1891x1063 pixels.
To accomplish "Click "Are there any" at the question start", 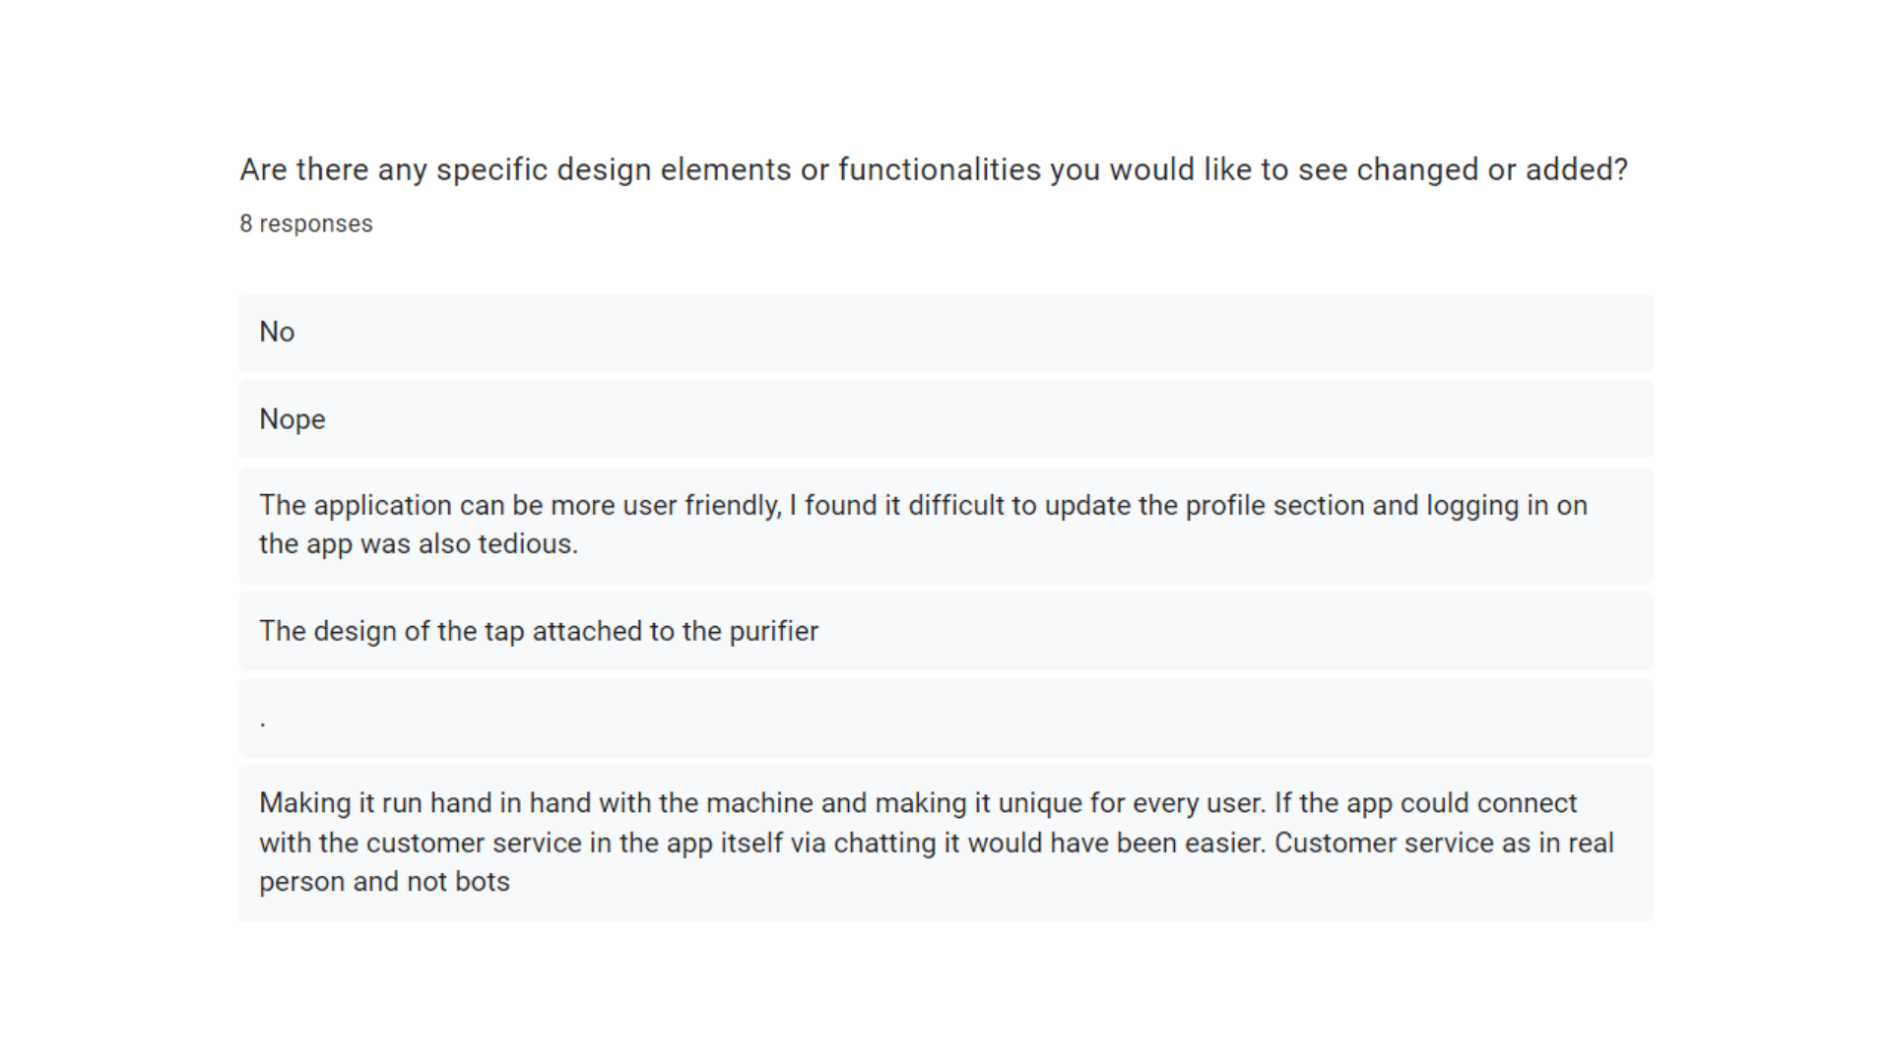I will 334,170.
